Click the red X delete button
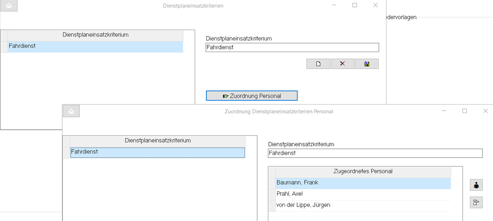 click(x=342, y=64)
